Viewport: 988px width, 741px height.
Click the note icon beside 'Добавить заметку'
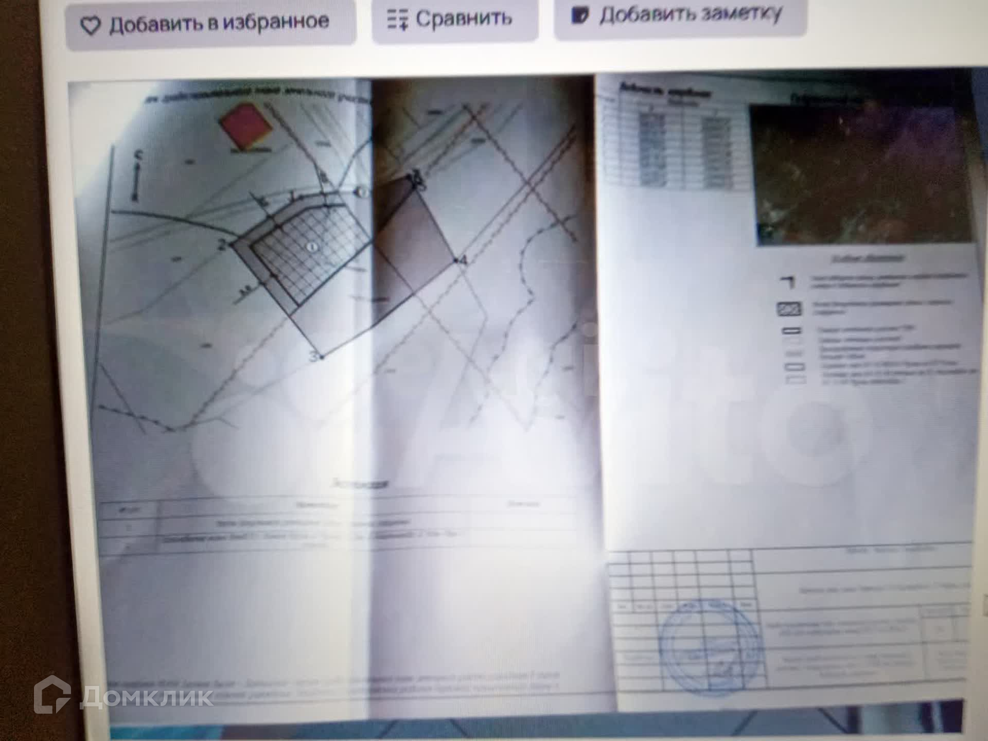point(579,15)
